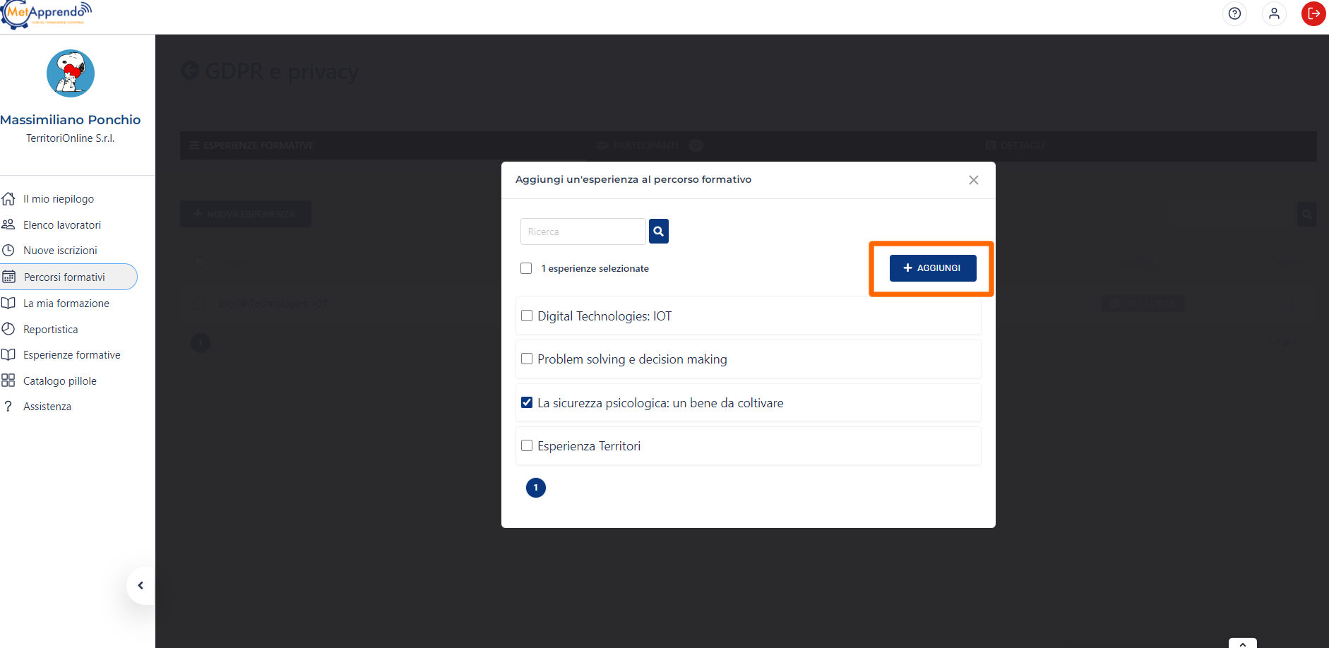The height and width of the screenshot is (648, 1329).
Task: Collapse the sidebar with chevron button
Action: click(141, 585)
